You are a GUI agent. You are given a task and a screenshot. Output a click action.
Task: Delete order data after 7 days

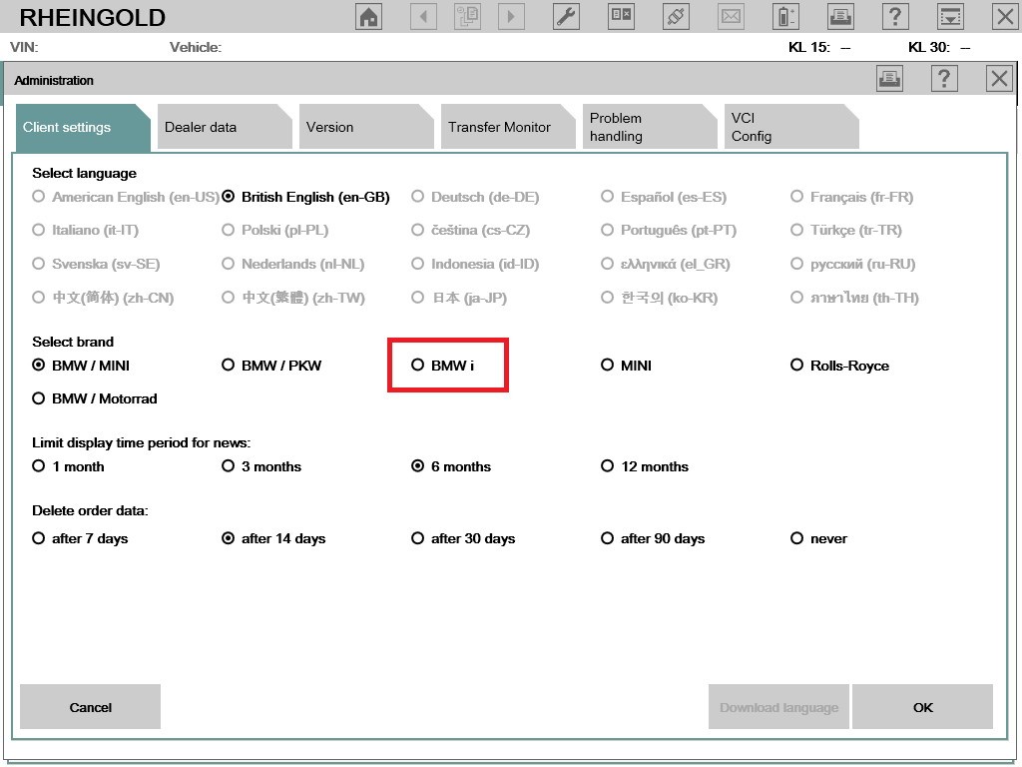coord(80,538)
